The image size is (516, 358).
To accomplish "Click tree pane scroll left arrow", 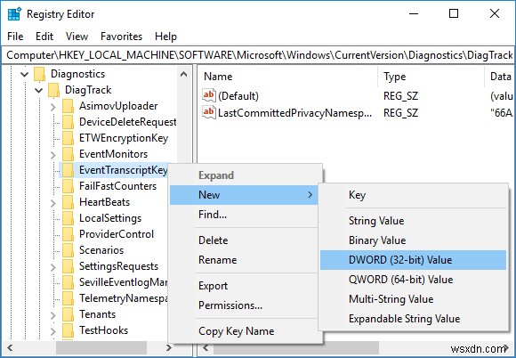I will 10,348.
